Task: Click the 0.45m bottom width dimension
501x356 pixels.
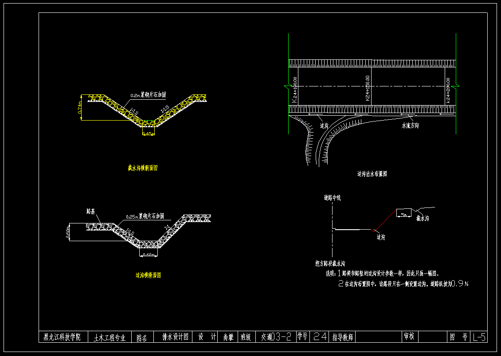Action: (148, 133)
